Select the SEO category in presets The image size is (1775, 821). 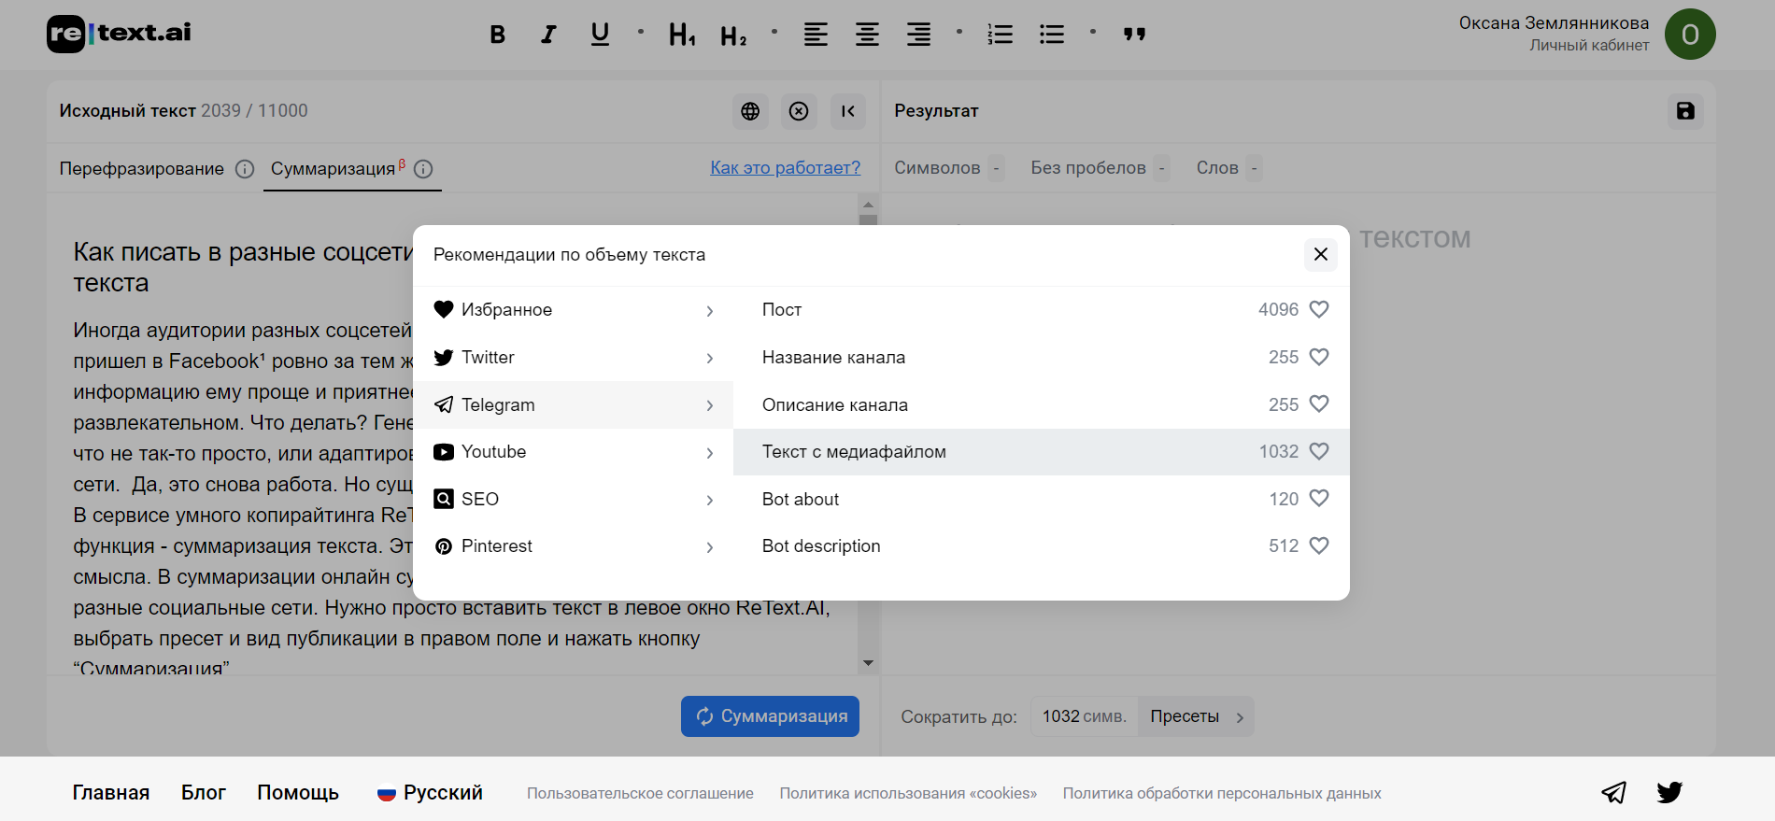click(x=573, y=500)
